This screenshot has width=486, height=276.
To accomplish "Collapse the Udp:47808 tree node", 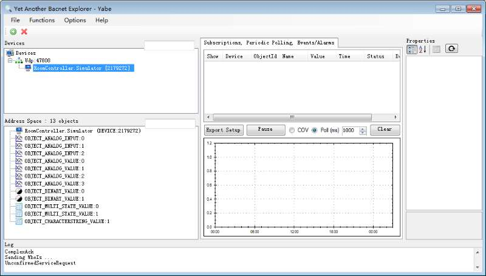I will click(x=10, y=61).
